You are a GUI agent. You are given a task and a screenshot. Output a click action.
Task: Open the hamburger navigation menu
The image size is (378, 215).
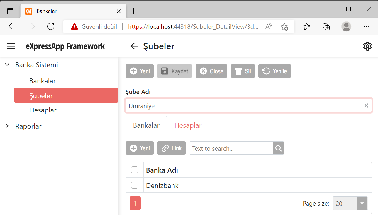pyautogui.click(x=11, y=46)
